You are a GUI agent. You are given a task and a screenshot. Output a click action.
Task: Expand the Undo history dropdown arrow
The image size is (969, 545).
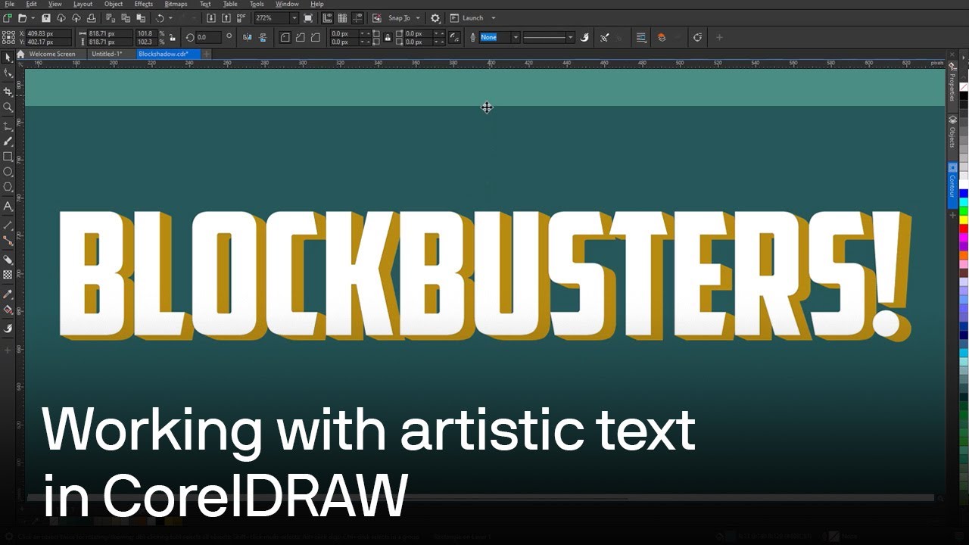(x=170, y=18)
